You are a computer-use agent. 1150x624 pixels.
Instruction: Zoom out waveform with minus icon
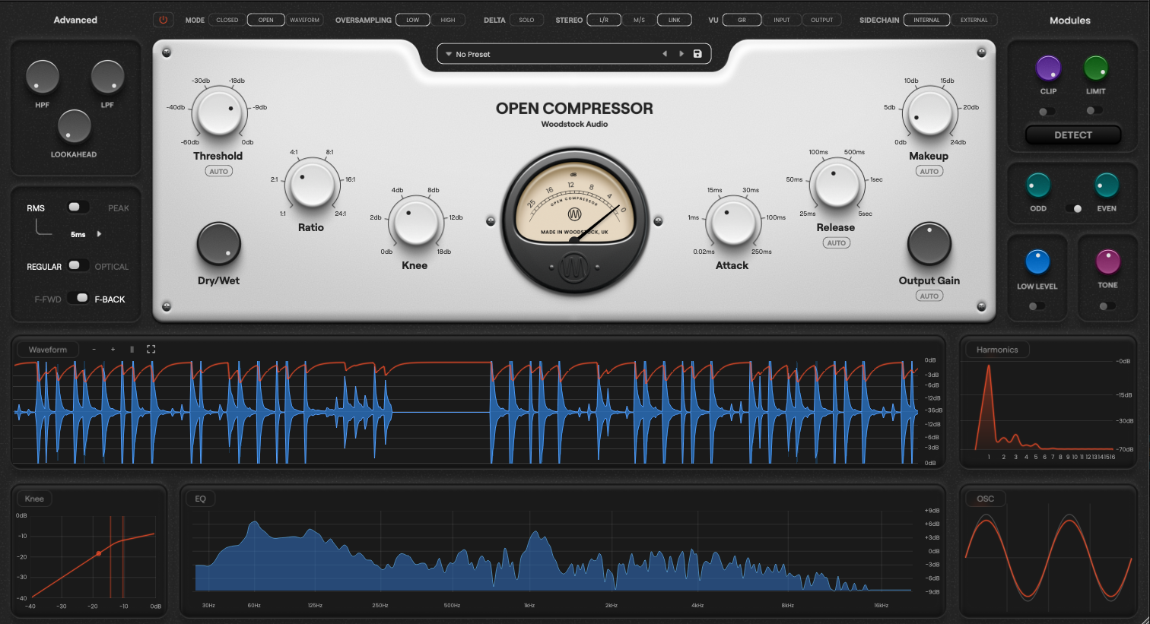(x=94, y=350)
